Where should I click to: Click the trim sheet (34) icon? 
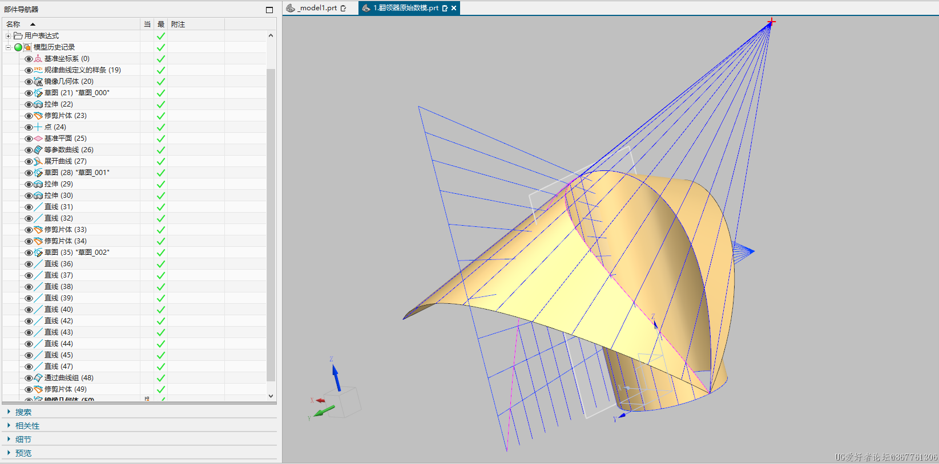(38, 241)
